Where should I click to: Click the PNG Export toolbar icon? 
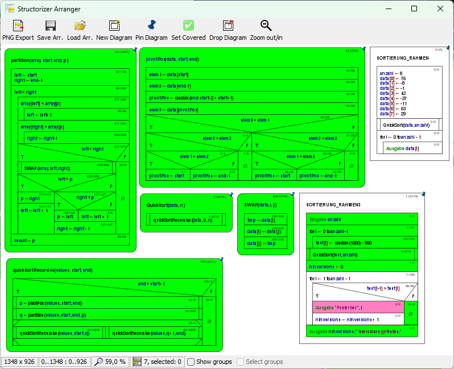coord(18,26)
